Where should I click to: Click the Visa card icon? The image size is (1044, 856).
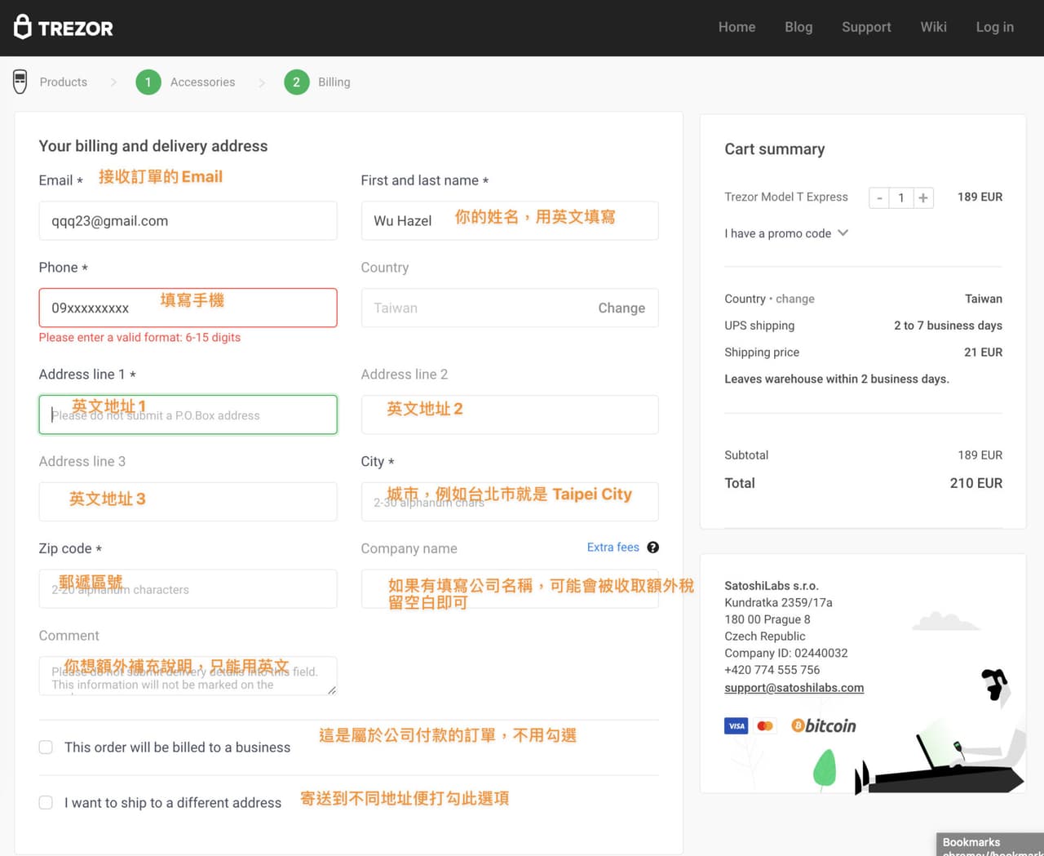[737, 725]
